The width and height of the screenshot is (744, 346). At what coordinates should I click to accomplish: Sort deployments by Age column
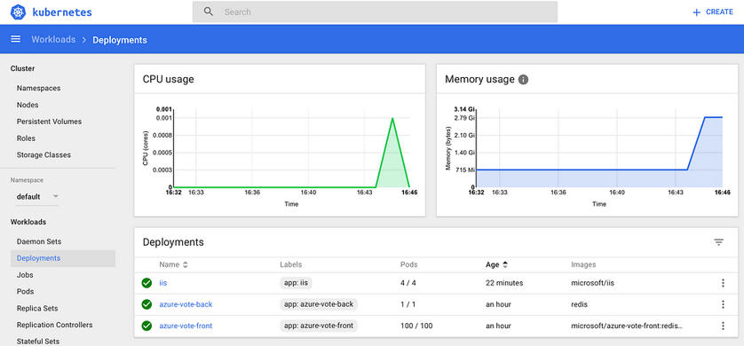tap(497, 264)
